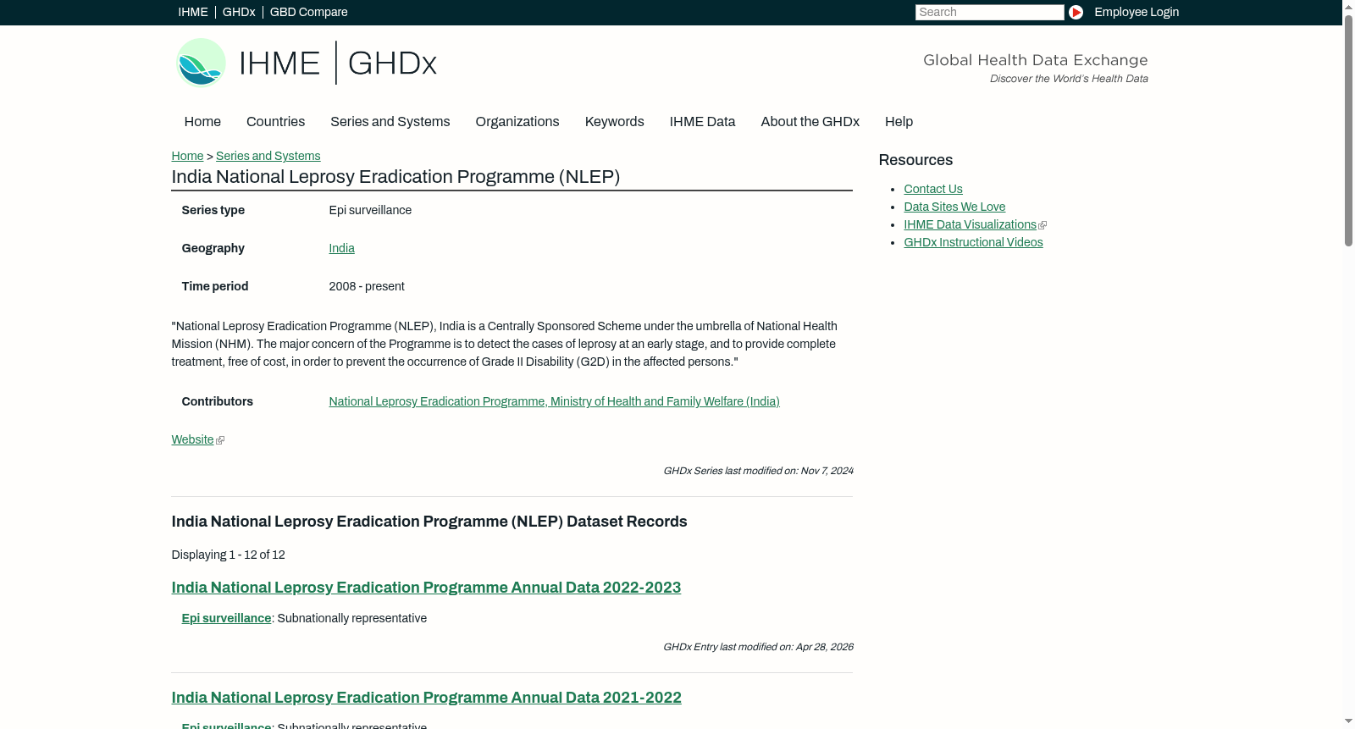The image size is (1355, 729).
Task: Click the IHME leaf logo icon
Action: [x=201, y=63]
